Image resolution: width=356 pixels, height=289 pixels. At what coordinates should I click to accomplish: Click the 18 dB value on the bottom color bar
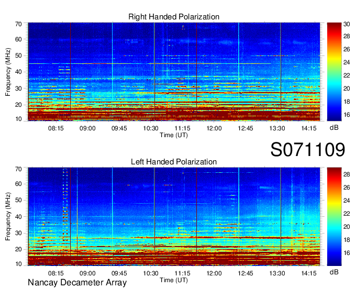point(347,240)
